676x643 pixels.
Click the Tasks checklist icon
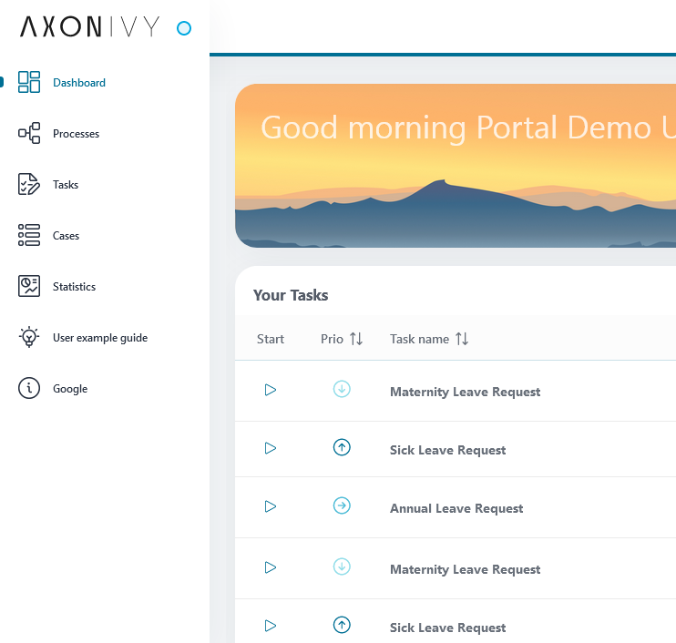29,185
